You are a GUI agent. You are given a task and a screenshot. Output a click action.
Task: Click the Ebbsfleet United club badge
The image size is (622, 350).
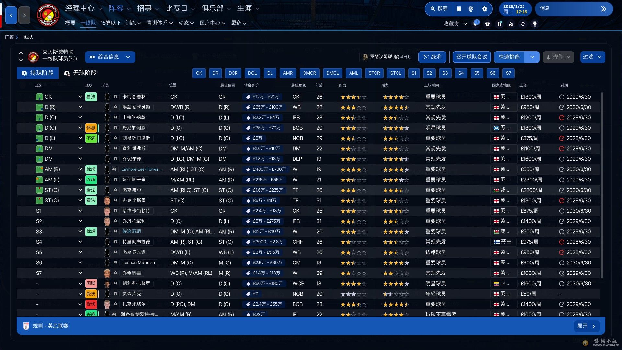click(x=48, y=15)
